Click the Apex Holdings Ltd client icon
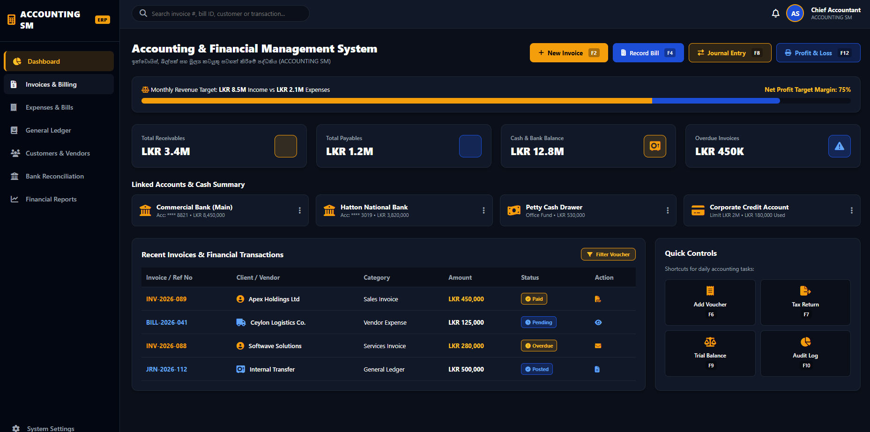The width and height of the screenshot is (870, 432). pyautogui.click(x=240, y=299)
